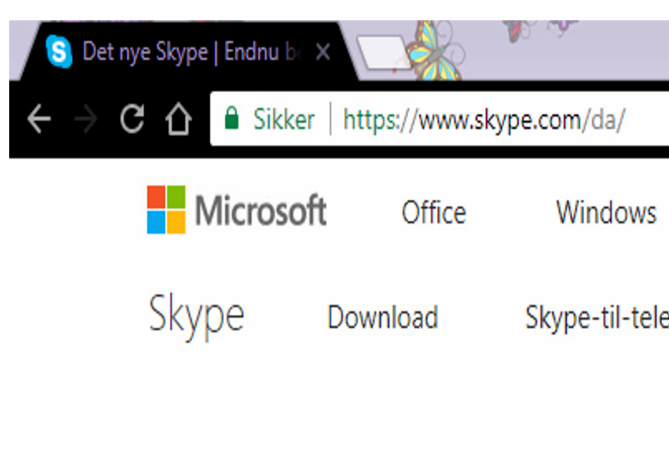Click the Download link
This screenshot has width=669, height=475.
coord(383,317)
